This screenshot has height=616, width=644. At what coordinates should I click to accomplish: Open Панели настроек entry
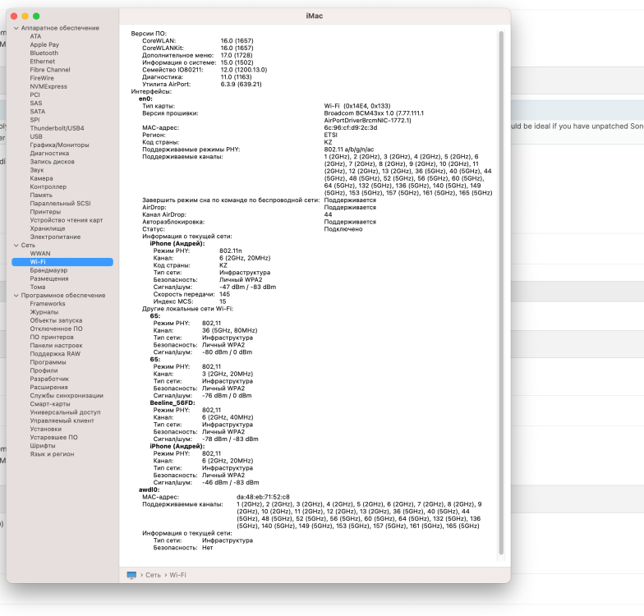click(x=56, y=346)
